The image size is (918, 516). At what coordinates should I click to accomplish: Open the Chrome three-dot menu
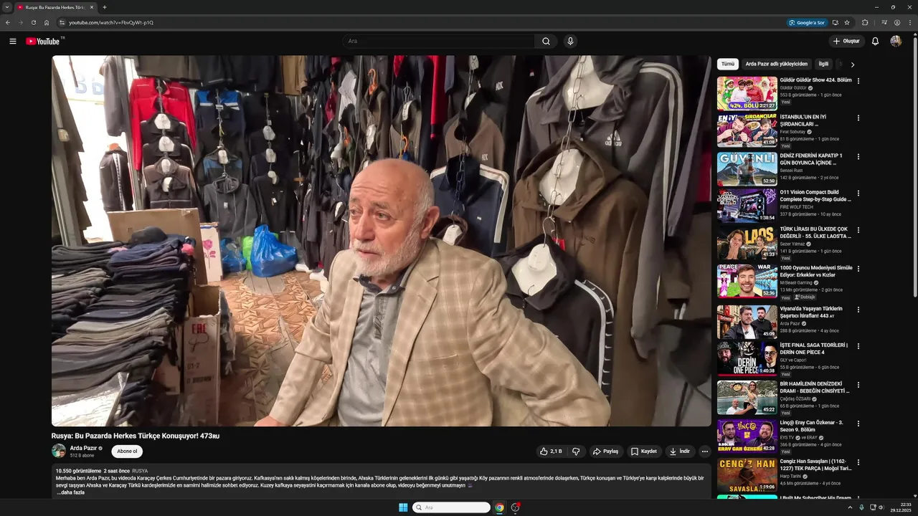click(x=910, y=22)
